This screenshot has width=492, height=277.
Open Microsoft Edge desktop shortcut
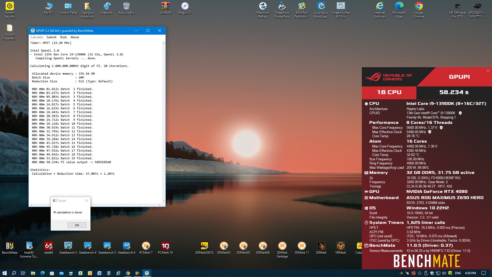pyautogui.click(x=399, y=10)
